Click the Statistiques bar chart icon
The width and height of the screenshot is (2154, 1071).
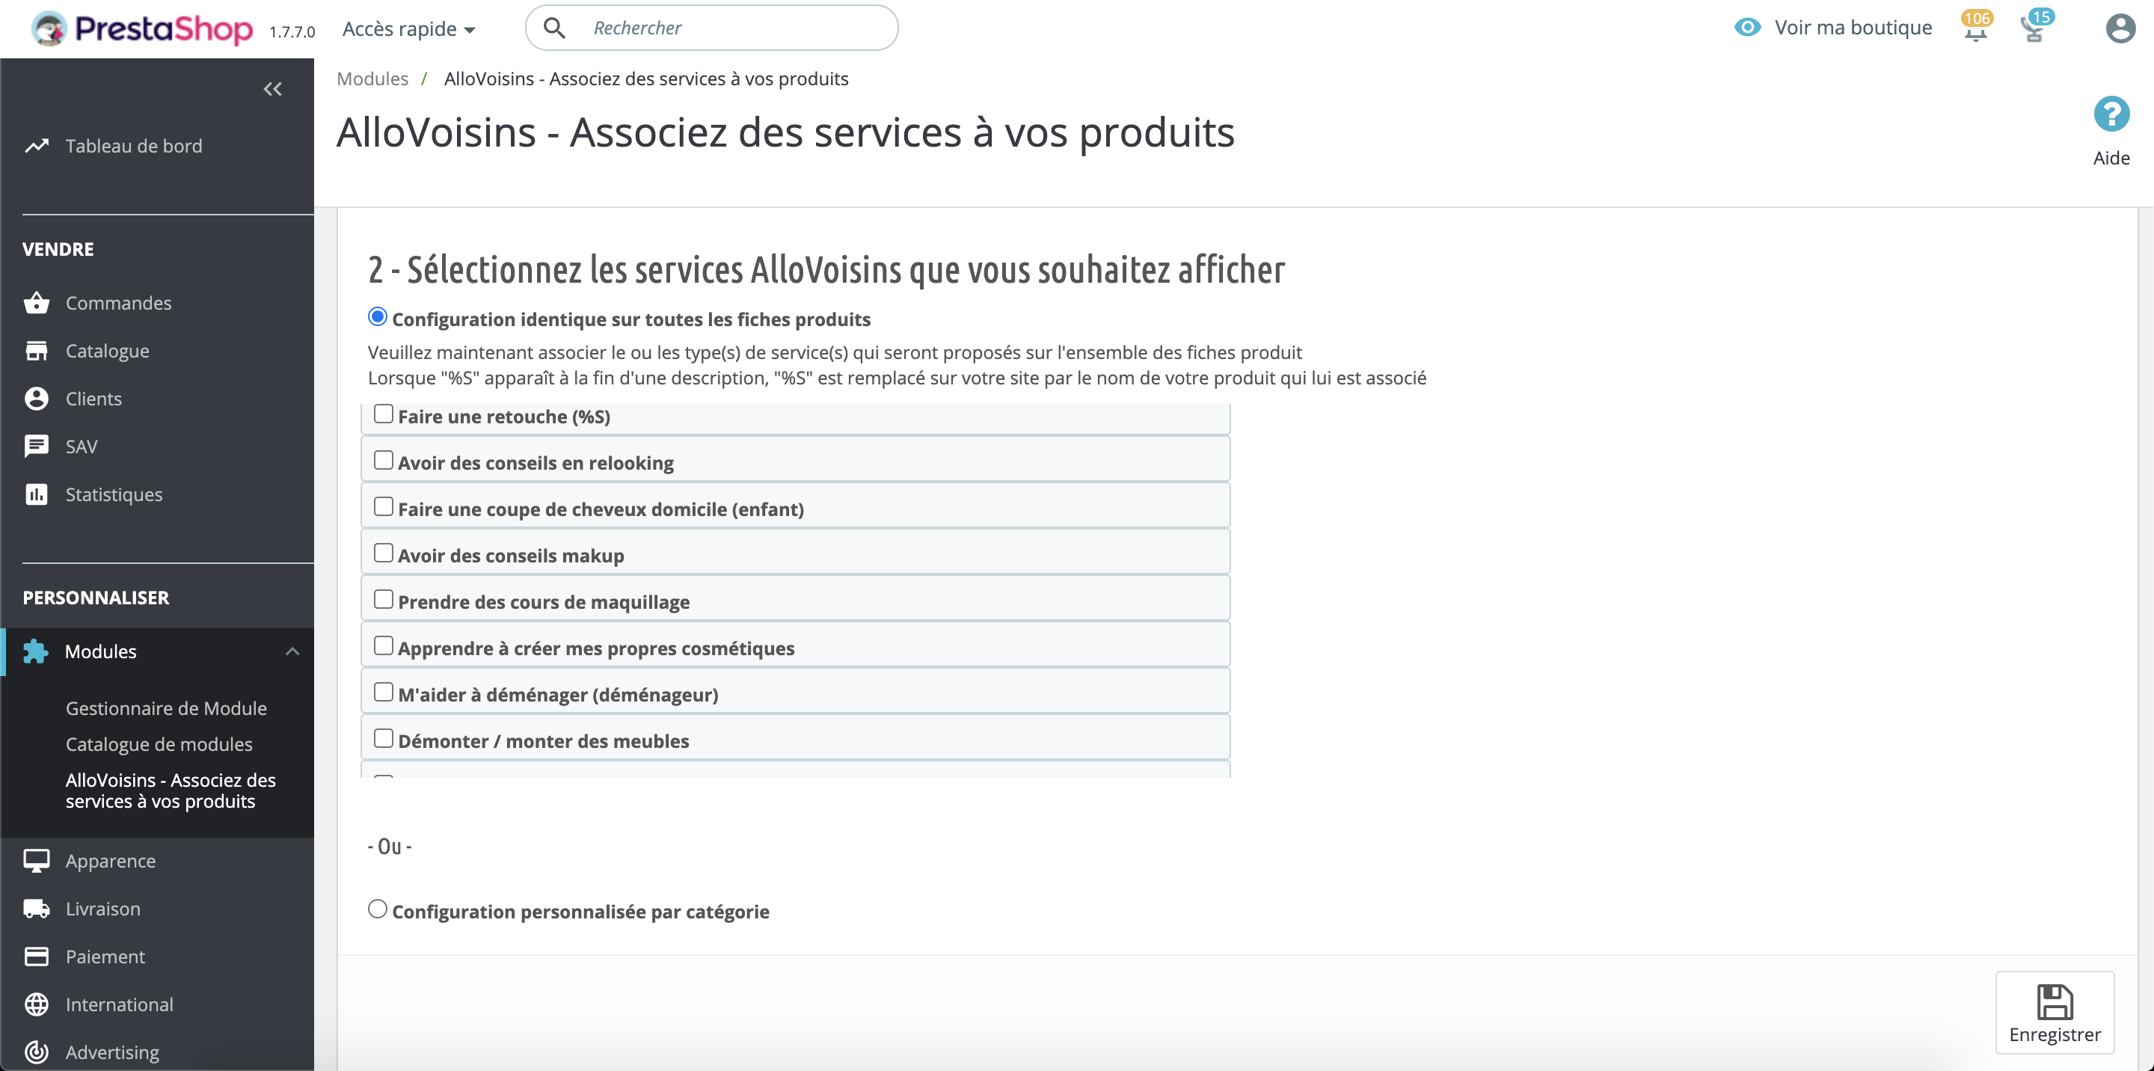[x=37, y=494]
